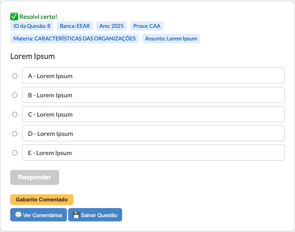295x232 pixels.
Task: Expand the Gabarito Comentado section
Action: (x=42, y=199)
